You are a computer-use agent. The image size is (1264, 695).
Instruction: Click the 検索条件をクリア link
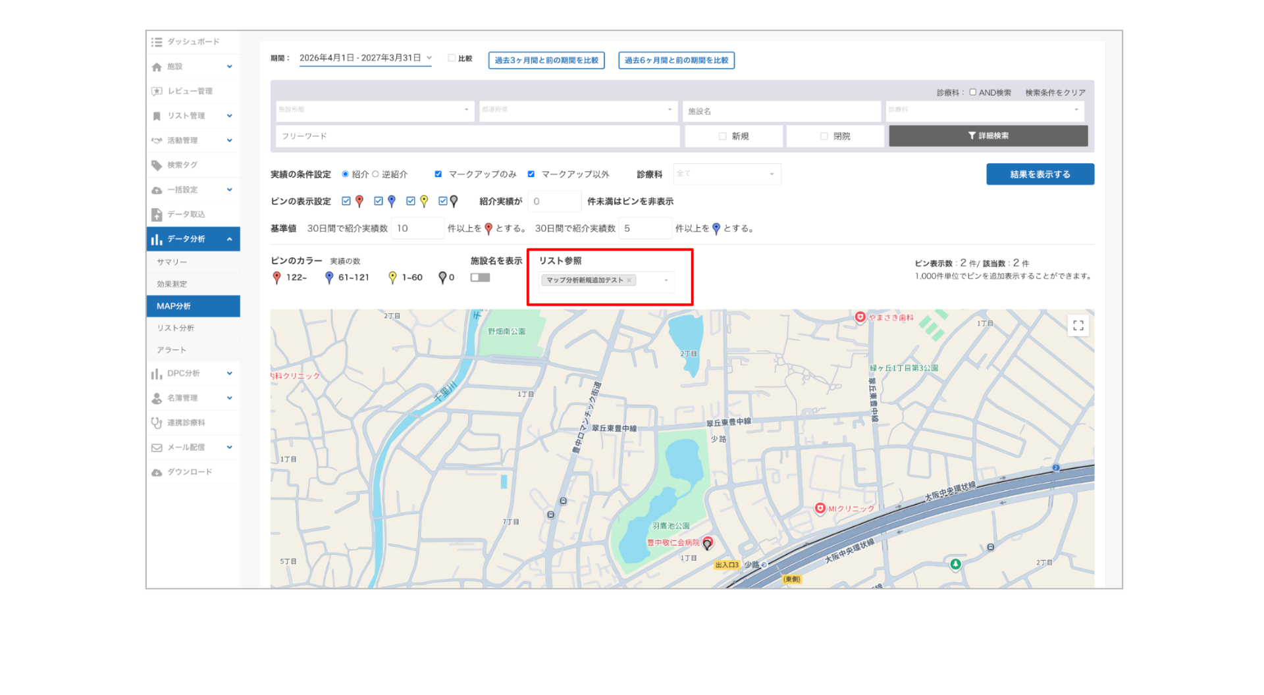click(1055, 93)
